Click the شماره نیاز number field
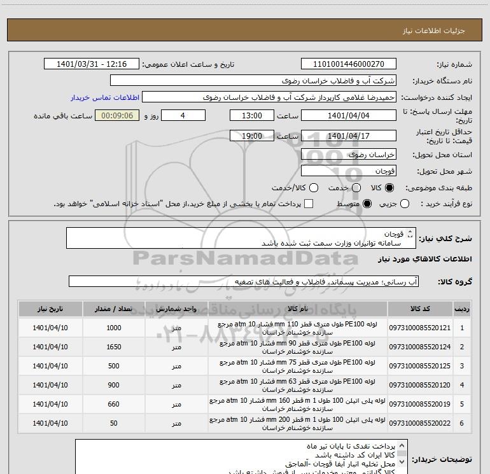The width and height of the screenshot is (490, 474). tap(349, 64)
